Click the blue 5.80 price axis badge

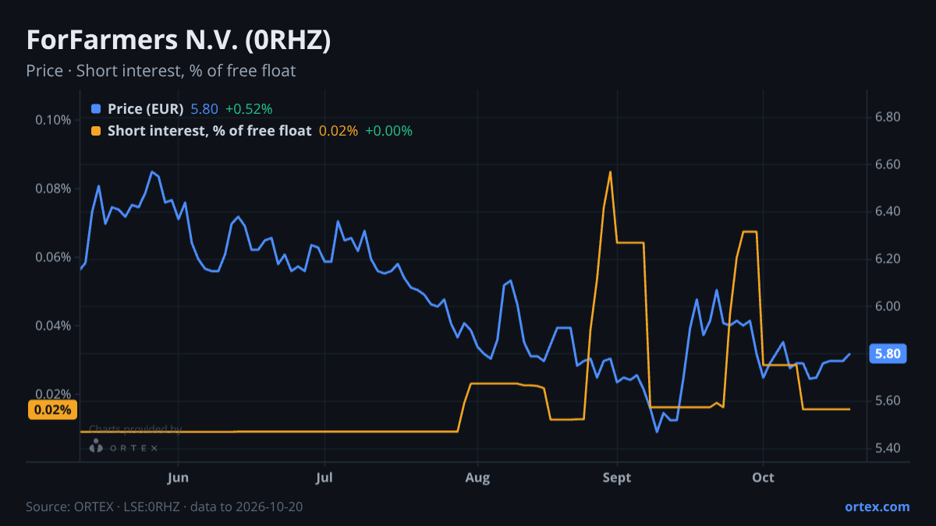pos(888,354)
